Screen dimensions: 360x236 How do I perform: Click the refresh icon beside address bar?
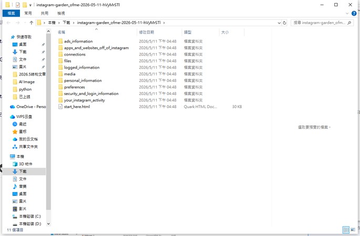284,23
